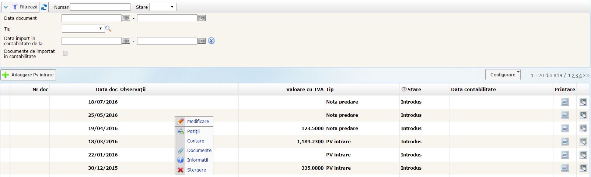Select Ștergere in the context menu
The height and width of the screenshot is (177, 591).
coord(196,170)
